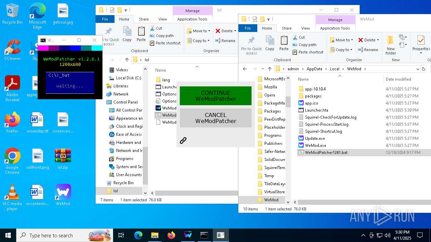The image size is (431, 242).
Task: Select Mozilla folder in WeMod navigation tree
Action: pyautogui.click(x=271, y=87)
